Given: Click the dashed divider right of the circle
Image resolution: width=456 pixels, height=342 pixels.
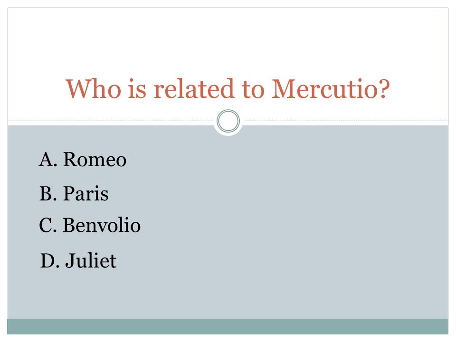Looking at the screenshot, I should 346,121.
